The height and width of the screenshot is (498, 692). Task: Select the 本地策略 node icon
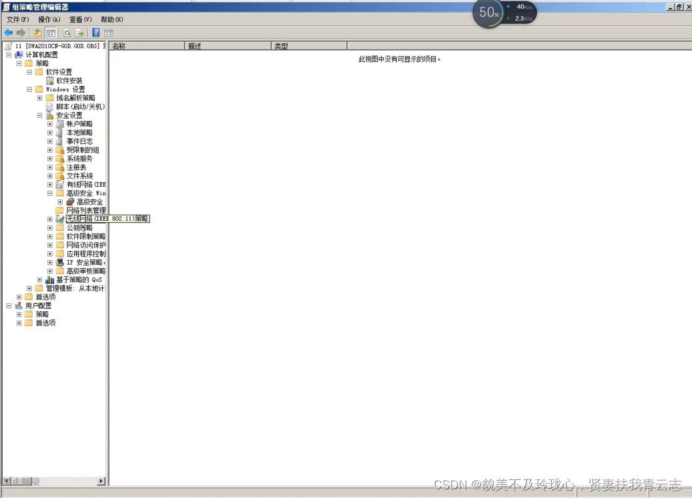(x=60, y=133)
